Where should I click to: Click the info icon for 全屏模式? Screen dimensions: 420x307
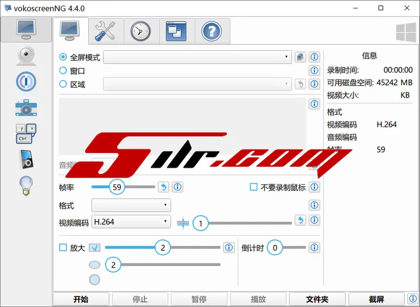(x=314, y=57)
